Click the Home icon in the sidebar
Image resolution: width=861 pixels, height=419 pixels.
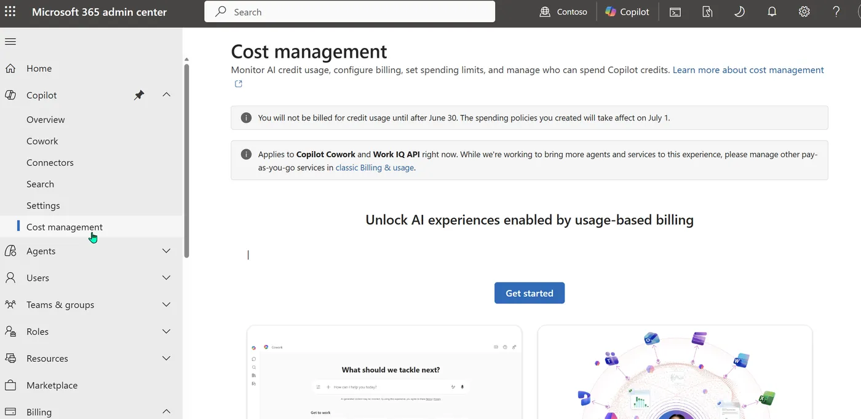10,68
